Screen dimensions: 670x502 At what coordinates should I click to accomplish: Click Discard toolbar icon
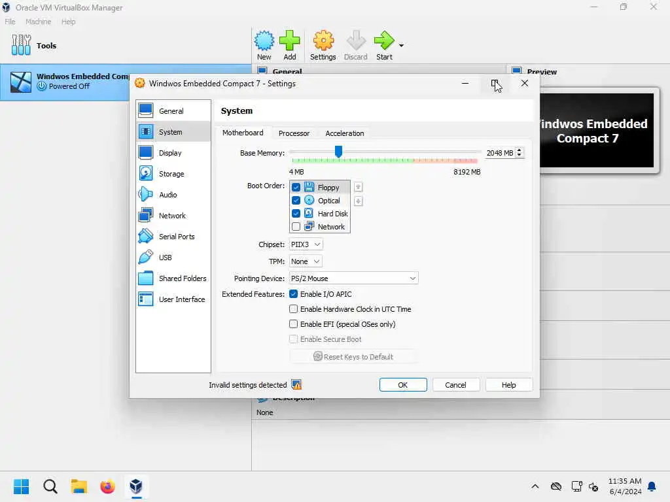tap(355, 45)
